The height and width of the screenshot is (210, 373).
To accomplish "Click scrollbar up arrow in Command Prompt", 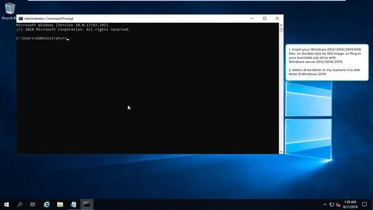I will 281,25.
